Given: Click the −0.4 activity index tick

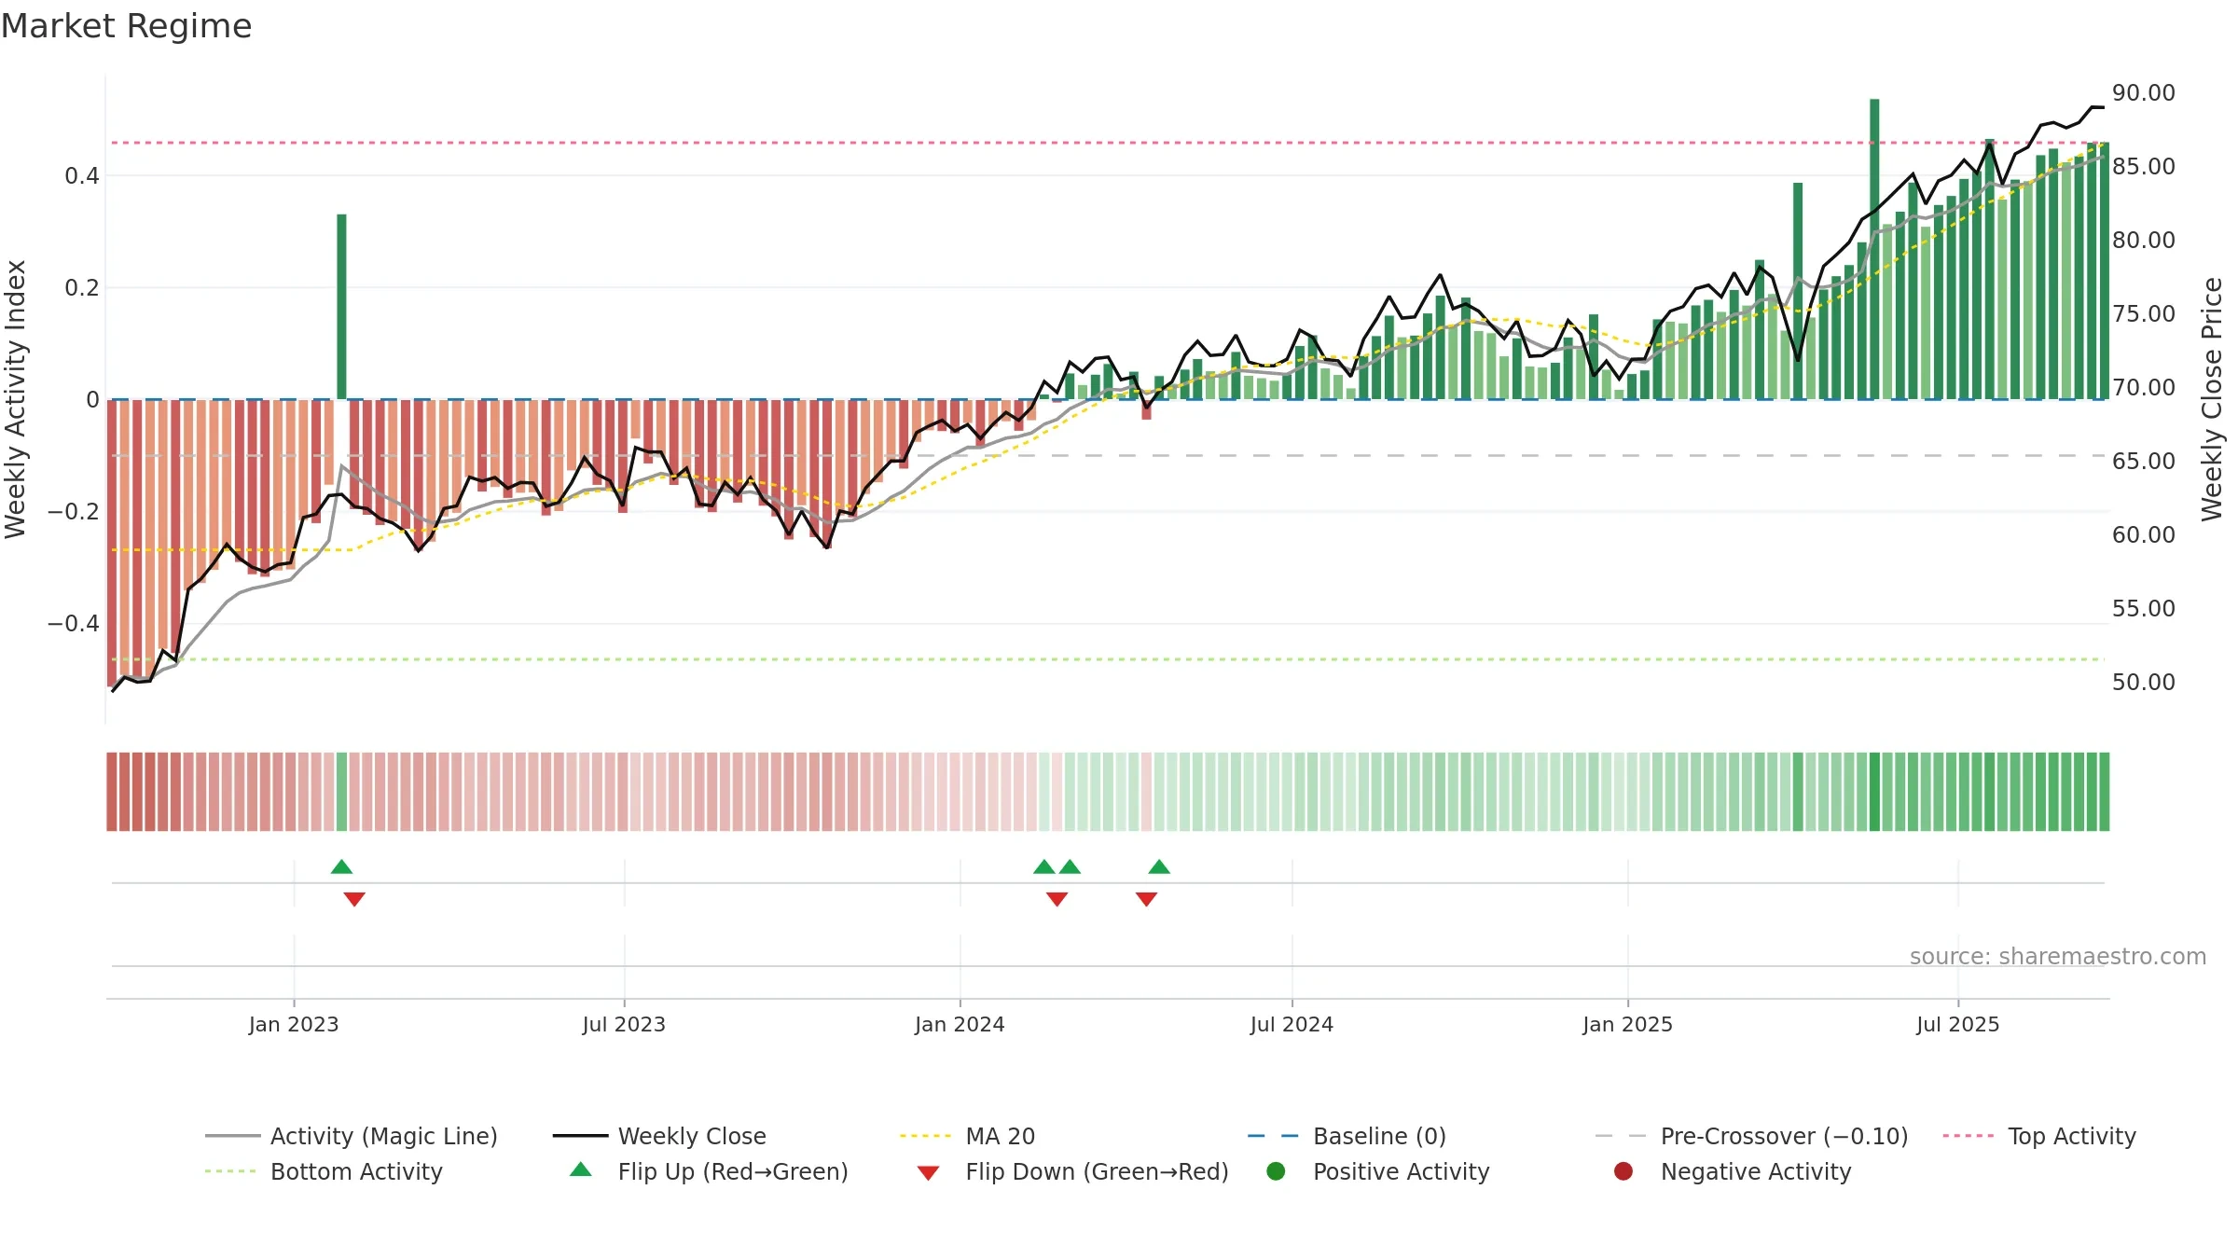Looking at the screenshot, I should click(74, 624).
